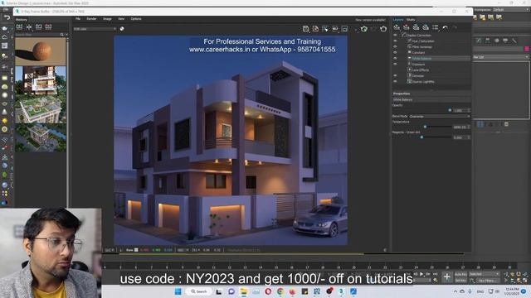Click the first History toolbar icon
The image size is (531, 298).
(x=19, y=26)
